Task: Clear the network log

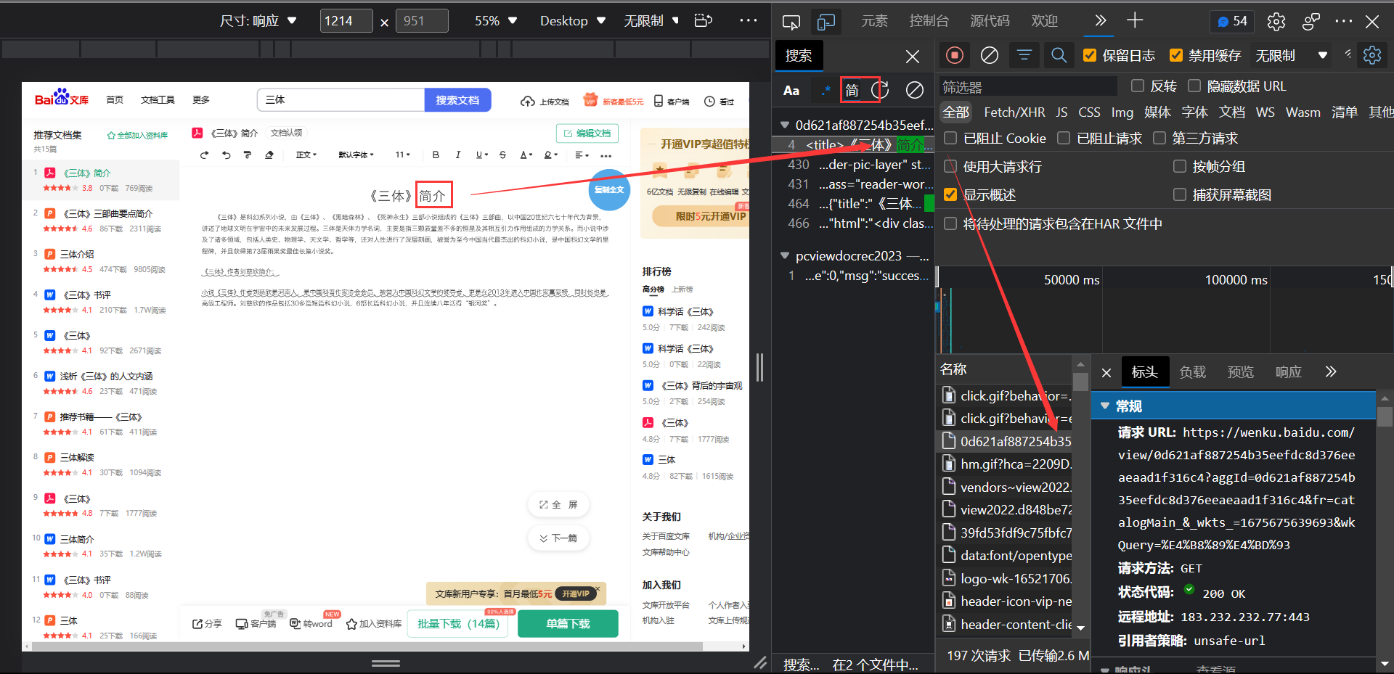Action: 990,55
